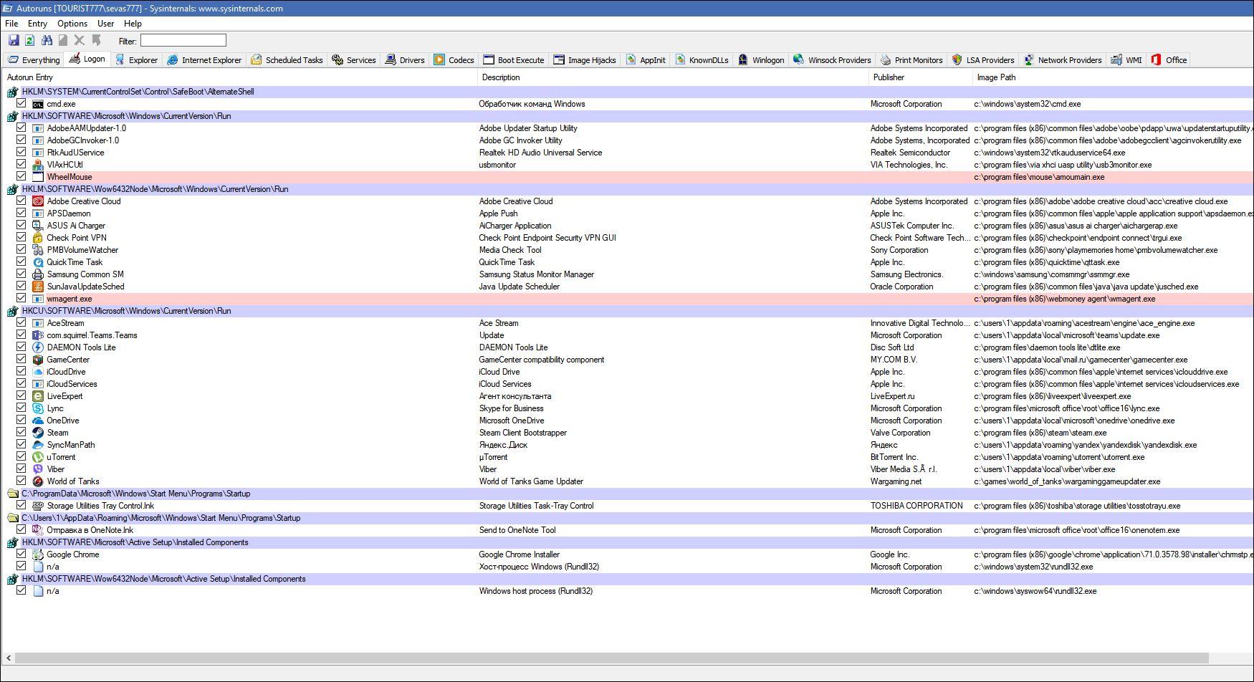1254x682 pixels.
Task: Click the greyed Delete X toolbar icon
Action: click(80, 41)
